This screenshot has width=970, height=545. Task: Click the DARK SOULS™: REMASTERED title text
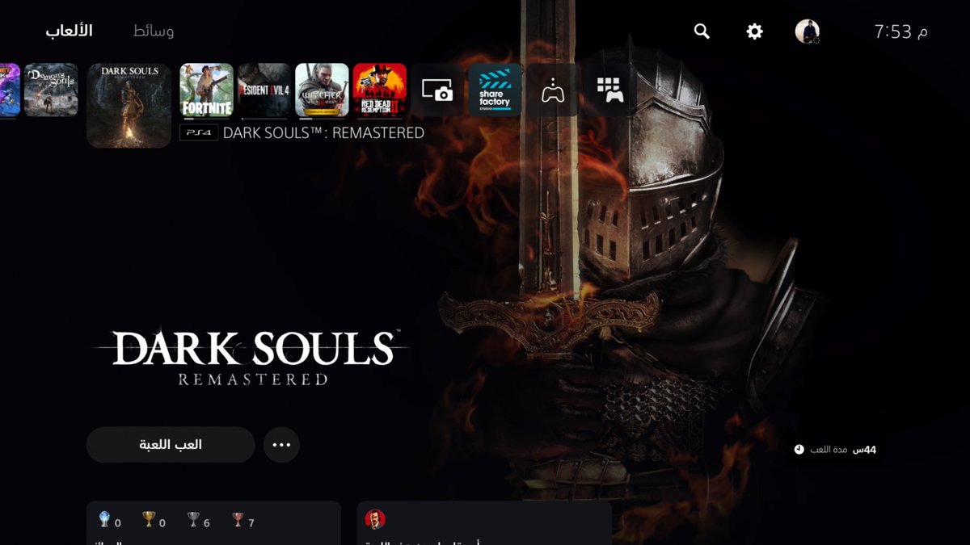(323, 132)
